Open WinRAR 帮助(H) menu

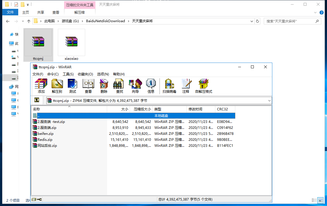pyautogui.click(x=119, y=74)
